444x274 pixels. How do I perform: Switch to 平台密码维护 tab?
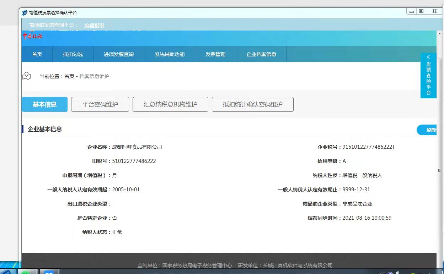[x=100, y=104]
